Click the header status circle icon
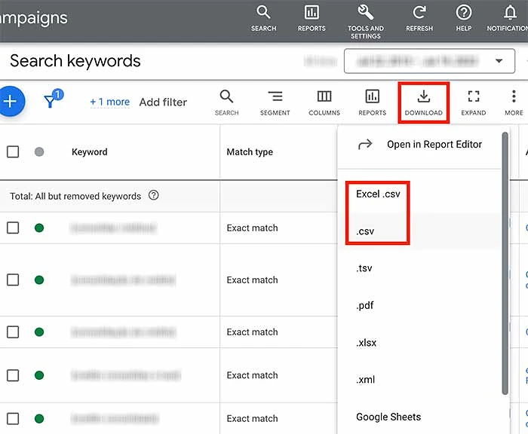 coord(39,151)
